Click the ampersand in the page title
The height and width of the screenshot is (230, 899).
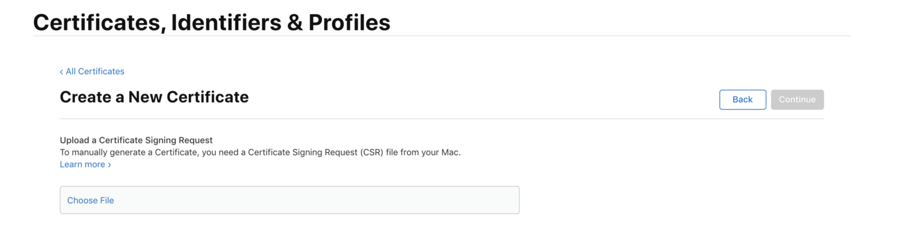[x=294, y=22]
